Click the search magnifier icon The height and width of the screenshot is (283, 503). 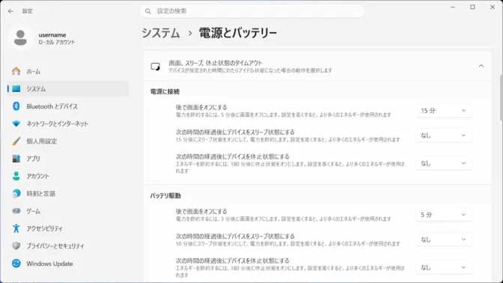point(148,11)
